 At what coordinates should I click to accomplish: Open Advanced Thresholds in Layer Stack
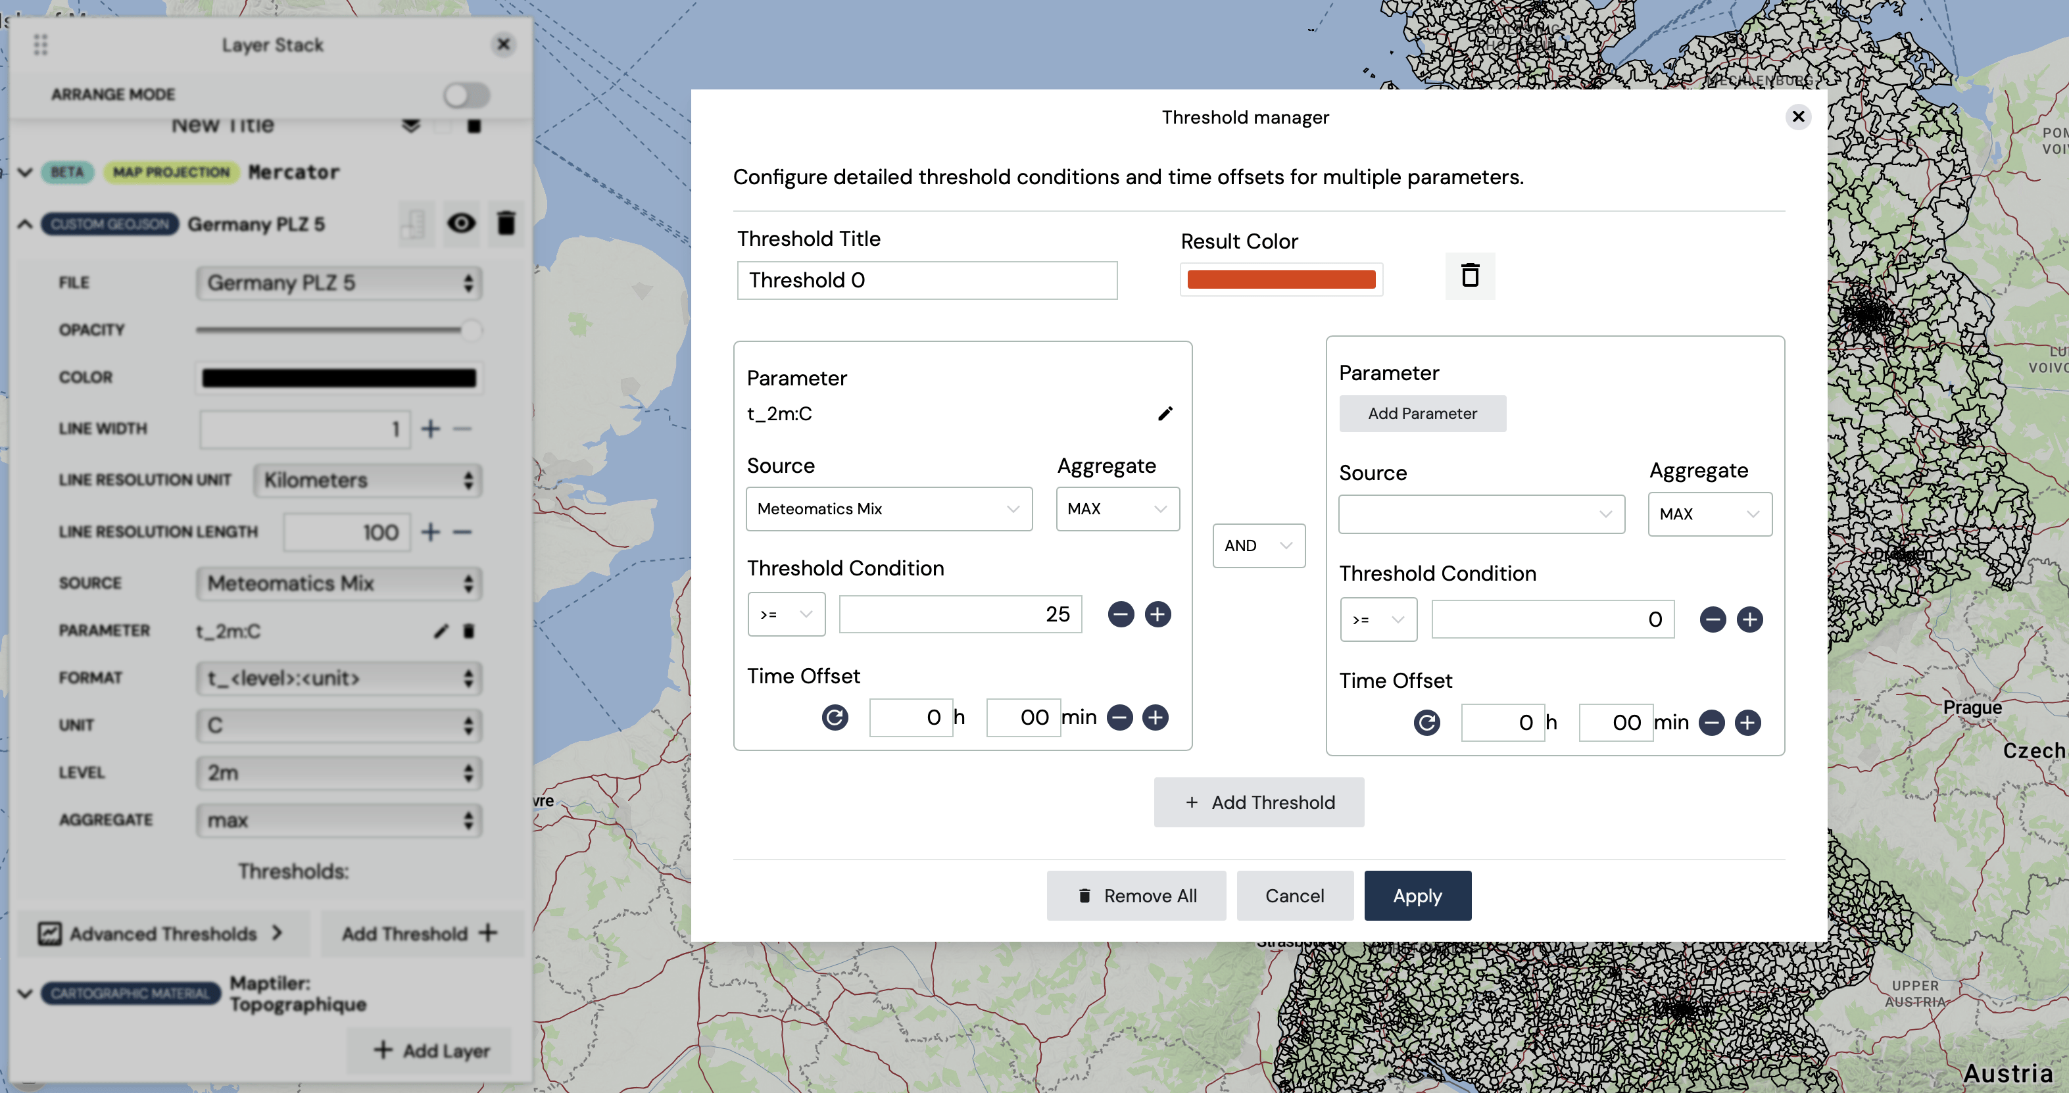coord(162,933)
